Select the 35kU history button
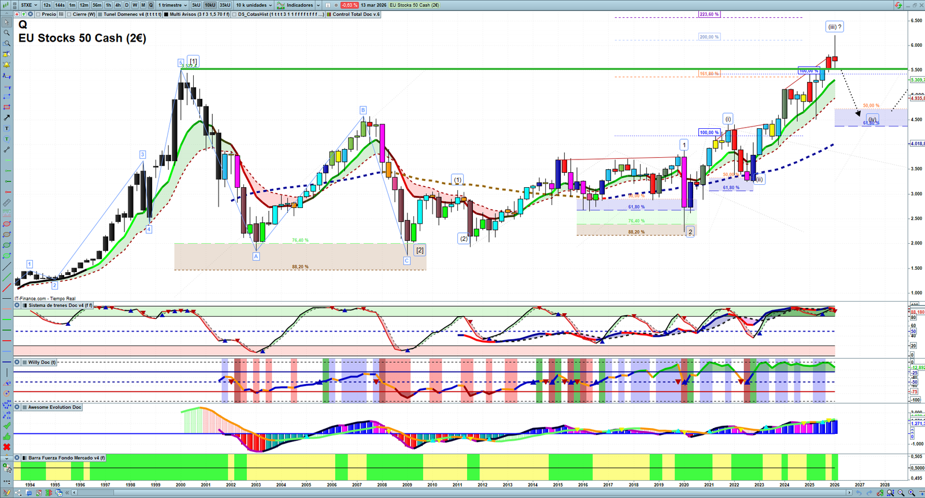 click(x=225, y=5)
